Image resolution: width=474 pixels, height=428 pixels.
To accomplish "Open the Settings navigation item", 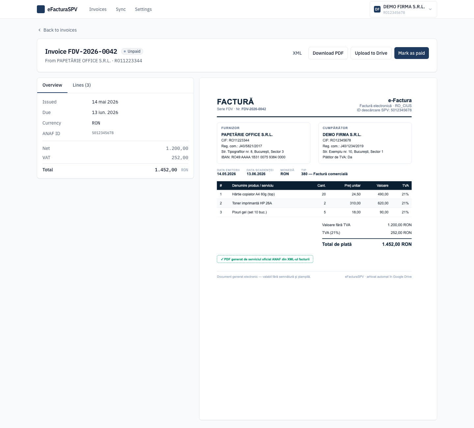I will coord(143,9).
